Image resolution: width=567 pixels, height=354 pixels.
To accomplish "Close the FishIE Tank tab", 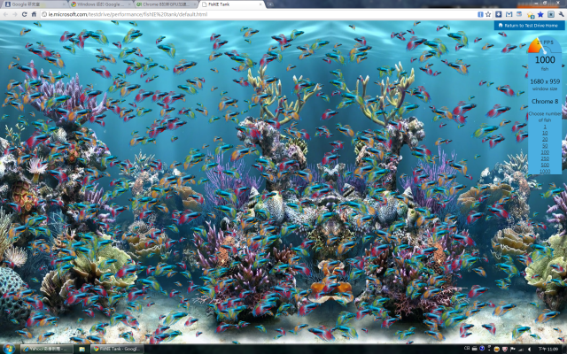I will point(260,4).
